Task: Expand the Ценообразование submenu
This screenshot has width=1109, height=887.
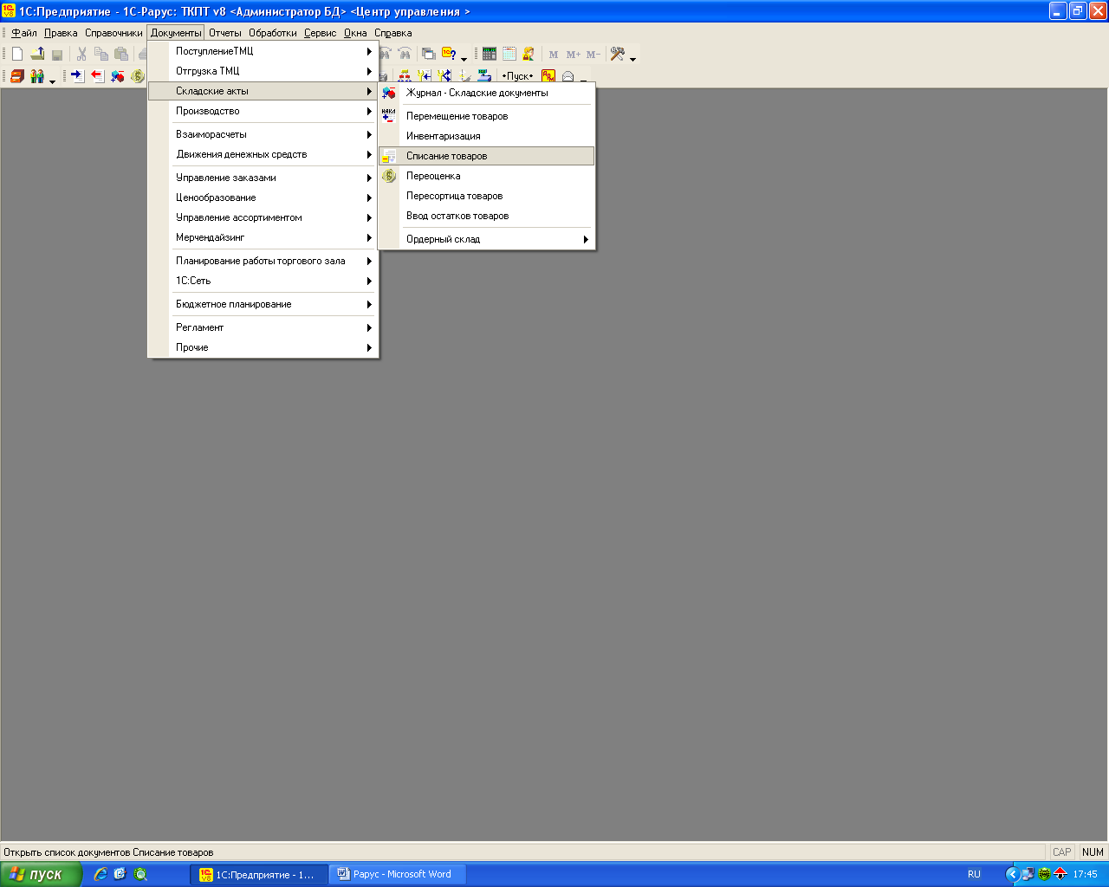Action: point(263,197)
